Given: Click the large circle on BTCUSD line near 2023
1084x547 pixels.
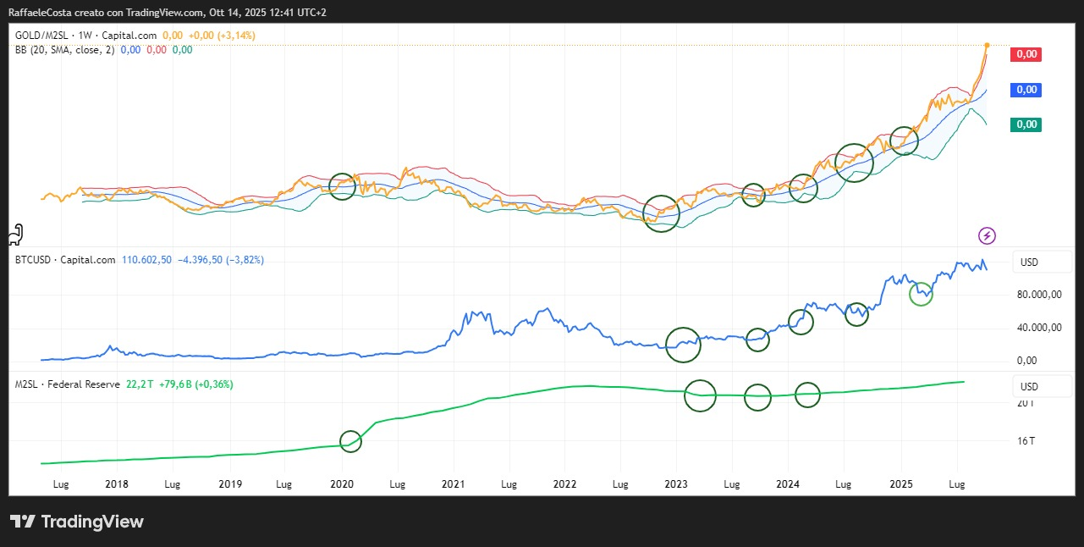Looking at the screenshot, I should click(x=684, y=344).
